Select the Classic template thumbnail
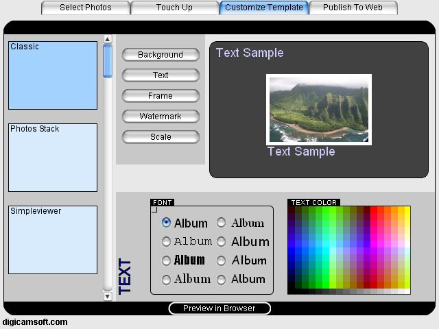439x329 pixels. [53, 75]
